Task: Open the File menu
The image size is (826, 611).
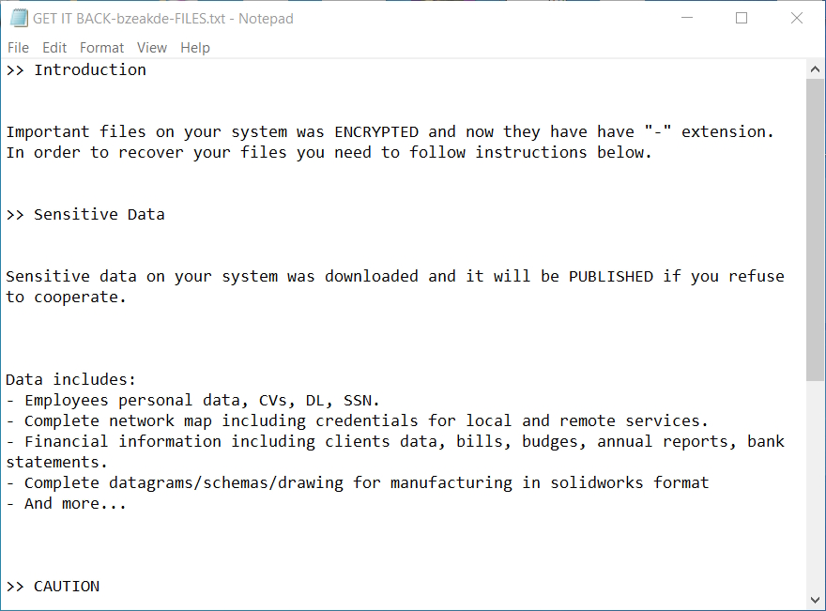Action: click(x=18, y=48)
